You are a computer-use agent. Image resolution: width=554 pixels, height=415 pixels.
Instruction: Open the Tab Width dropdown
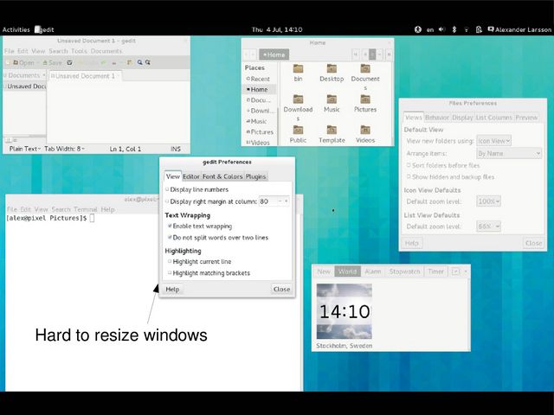pos(64,149)
